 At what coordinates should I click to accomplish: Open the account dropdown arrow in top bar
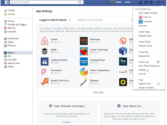(x=163, y=2)
